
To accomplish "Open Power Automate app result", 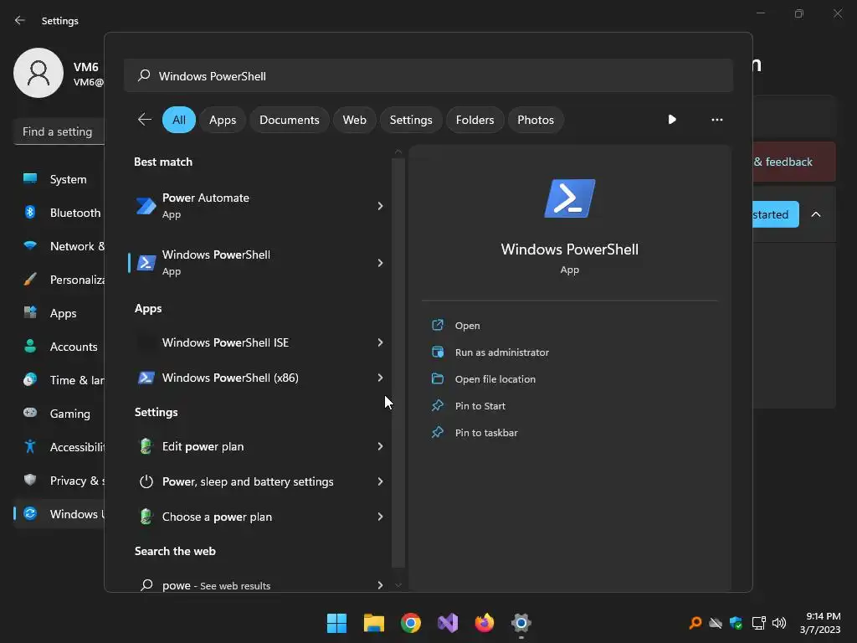I will pyautogui.click(x=259, y=206).
